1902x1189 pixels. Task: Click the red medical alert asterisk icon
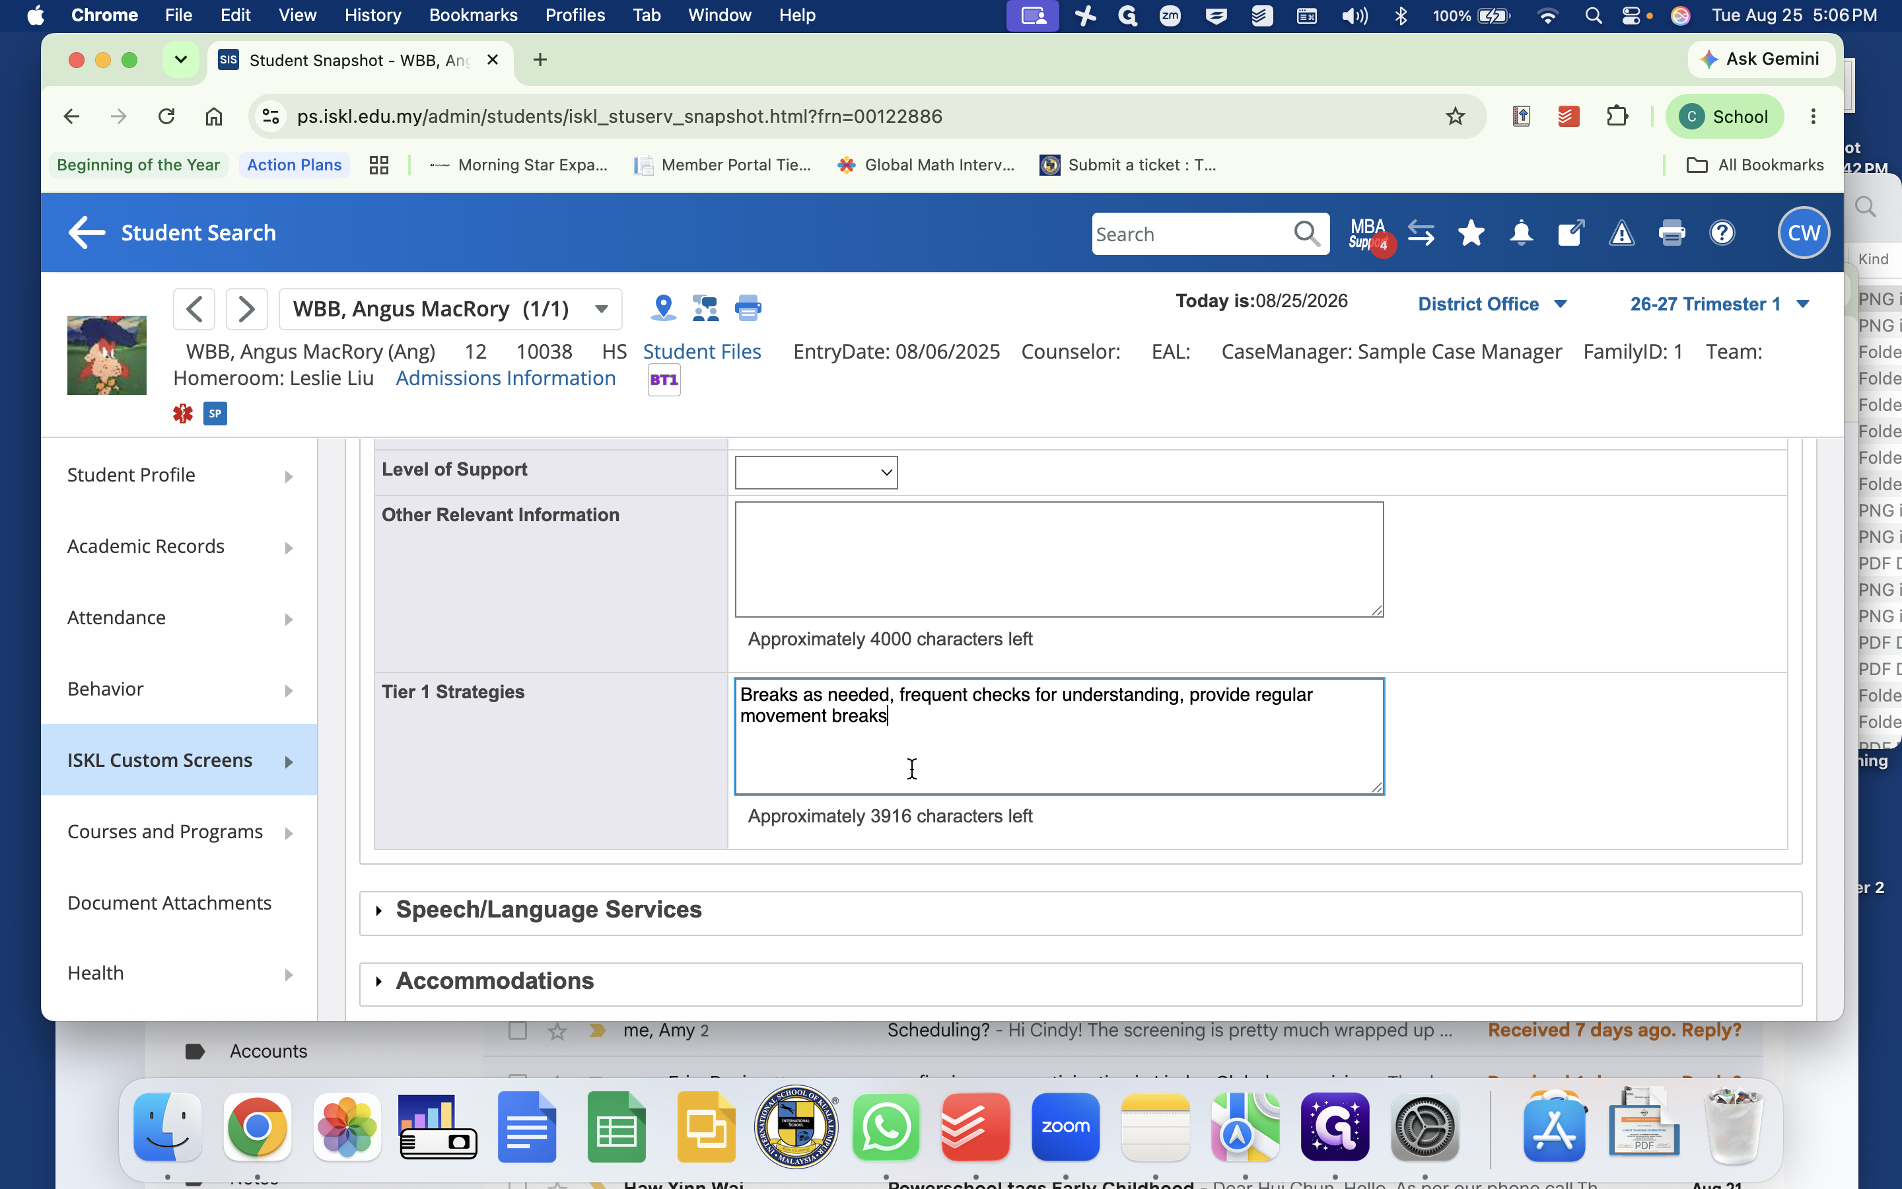(183, 414)
